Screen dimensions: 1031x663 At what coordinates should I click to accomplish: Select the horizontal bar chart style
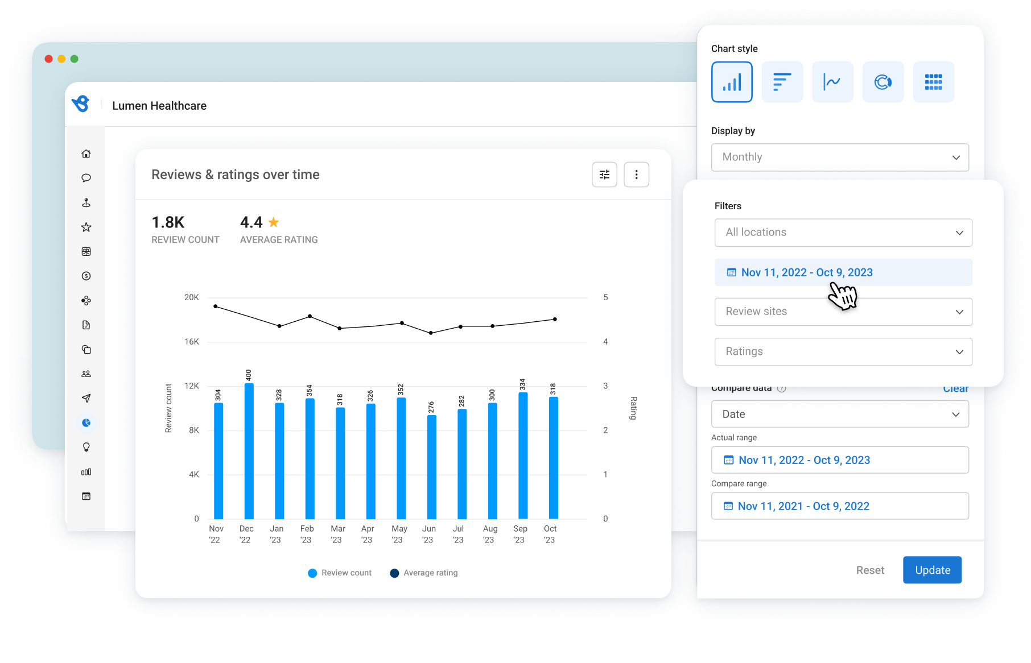[782, 82]
